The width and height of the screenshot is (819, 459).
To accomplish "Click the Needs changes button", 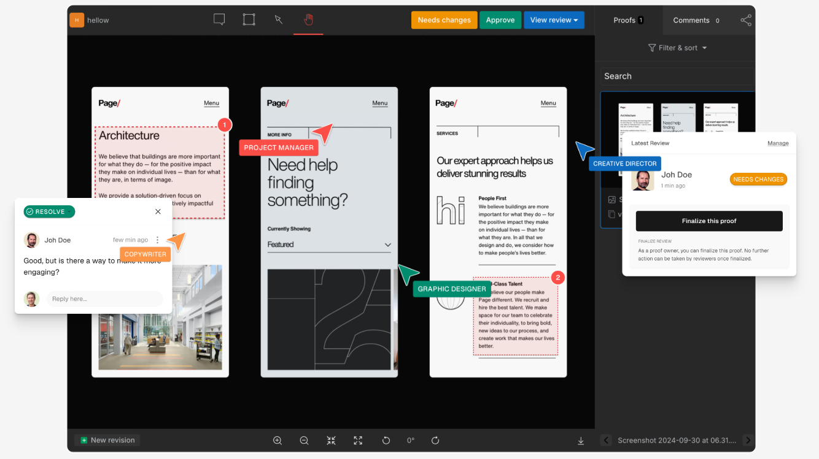I will 444,20.
